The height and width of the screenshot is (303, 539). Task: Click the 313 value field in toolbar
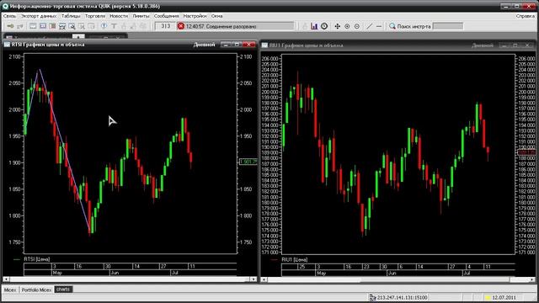[165, 26]
